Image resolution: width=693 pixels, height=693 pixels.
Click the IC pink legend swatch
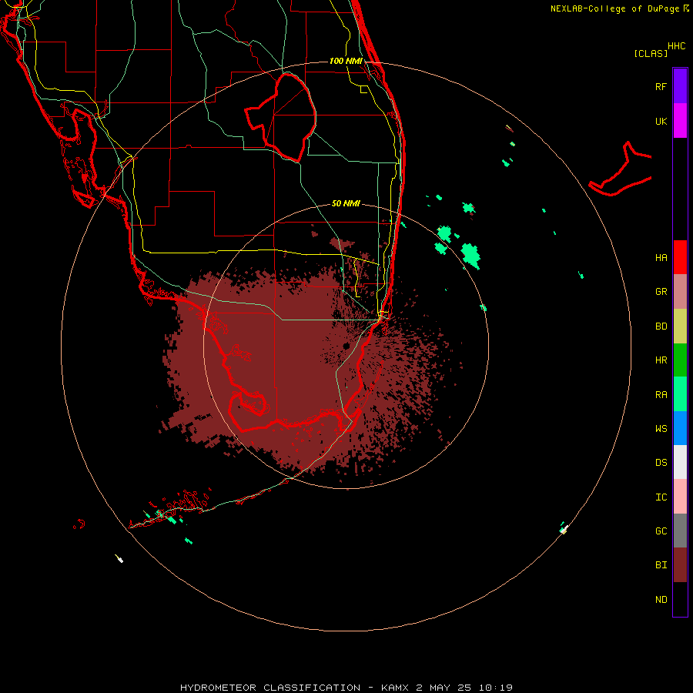click(x=680, y=497)
